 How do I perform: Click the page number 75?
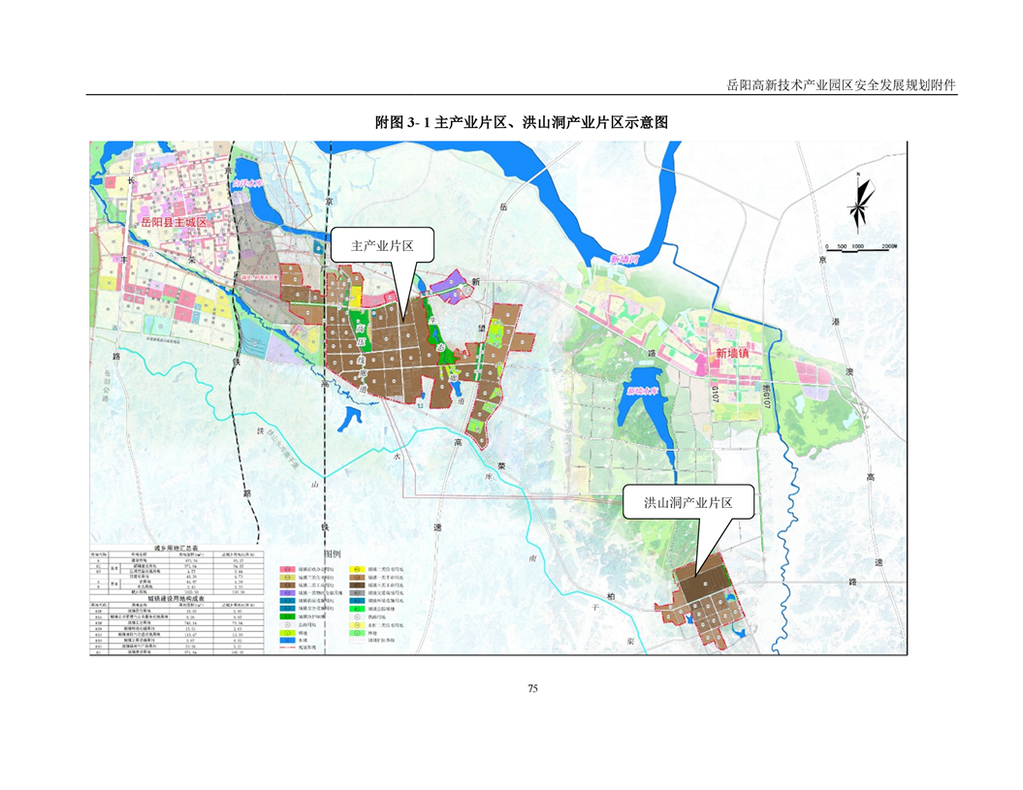tap(532, 688)
